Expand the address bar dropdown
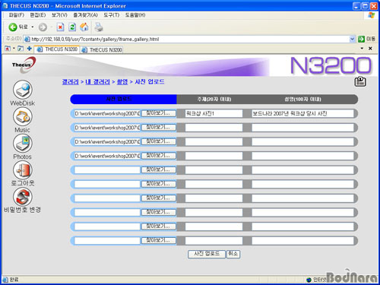The image size is (380, 285). 352,39
